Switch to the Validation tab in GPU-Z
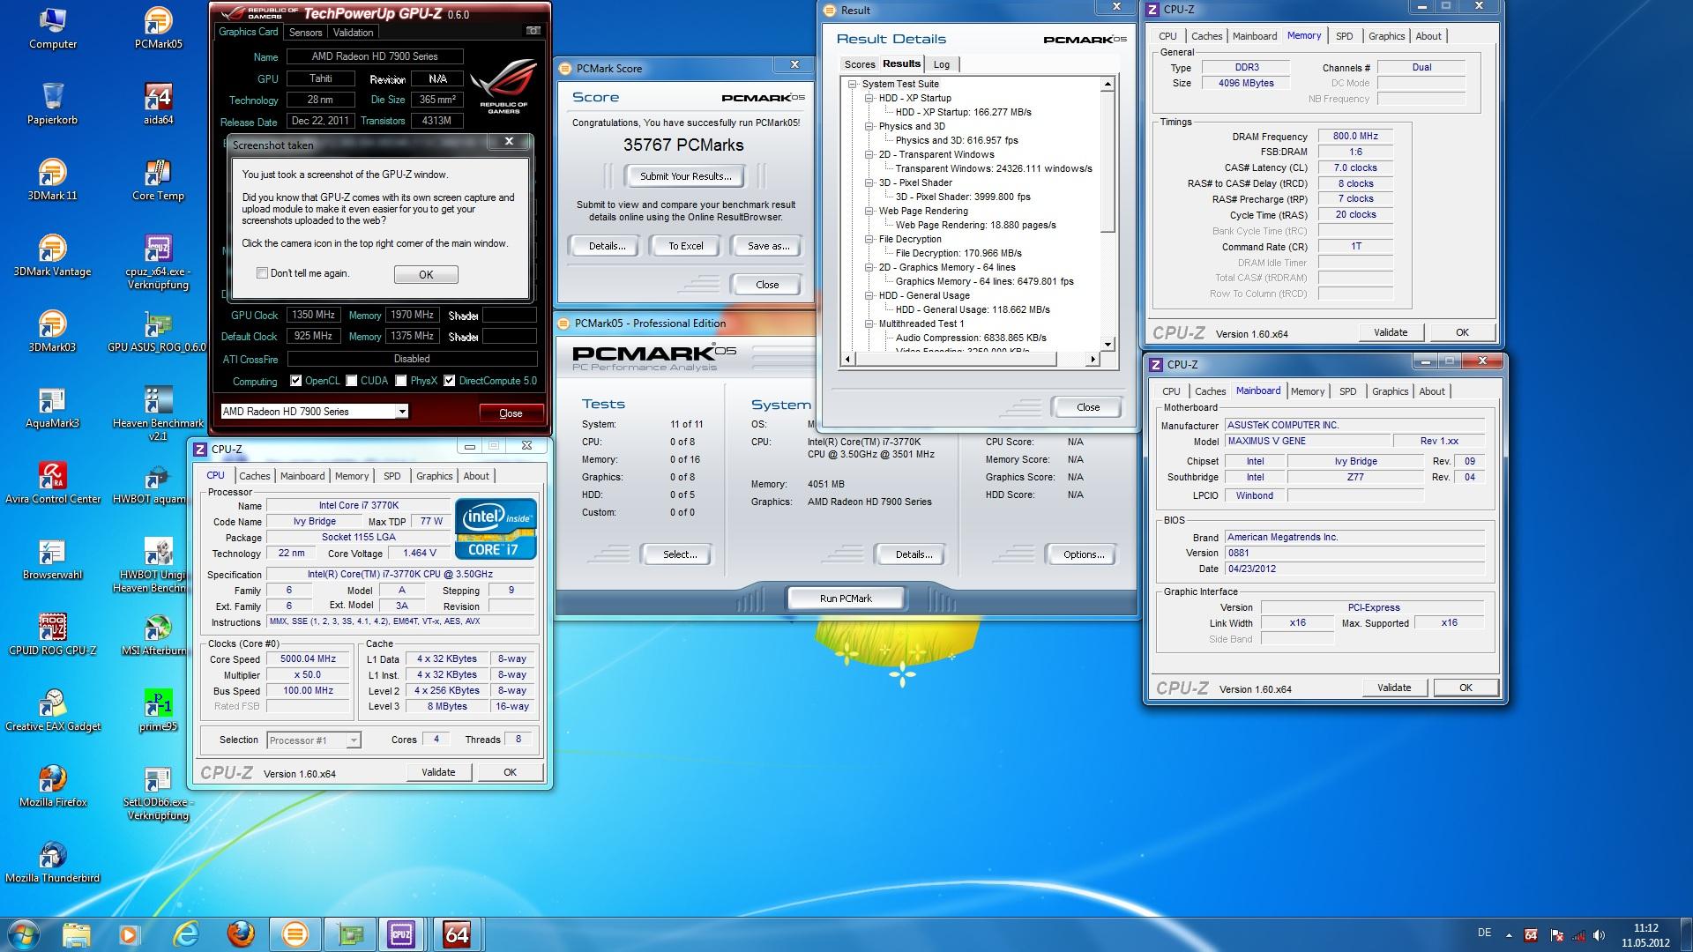The image size is (1693, 952). 353,33
